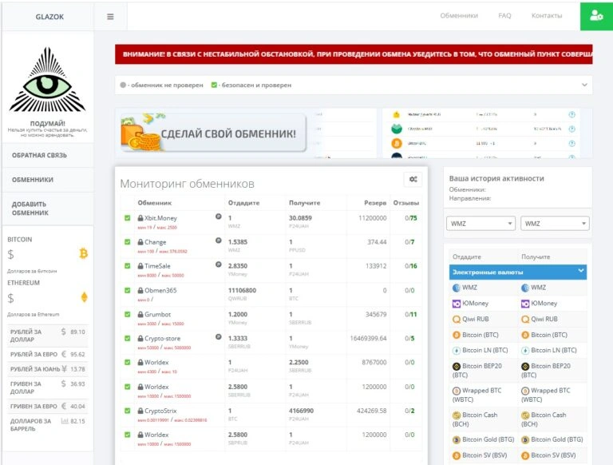Click the orange Bitcoin icon in sidebar
This screenshot has width=613, height=465.
click(x=83, y=253)
